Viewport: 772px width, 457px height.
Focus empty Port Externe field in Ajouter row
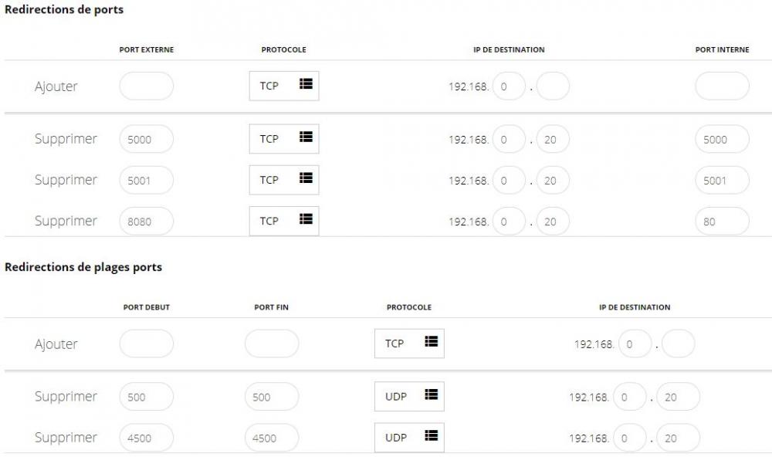coord(146,86)
